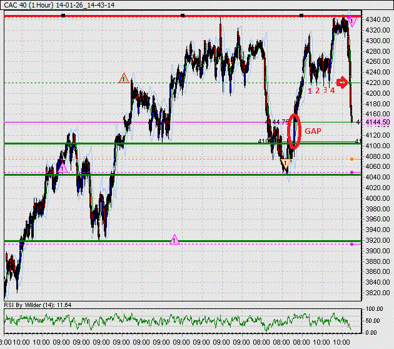This screenshot has height=349, width=394.
Task: Select the 4020.00 price axis label
Action: click(378, 188)
